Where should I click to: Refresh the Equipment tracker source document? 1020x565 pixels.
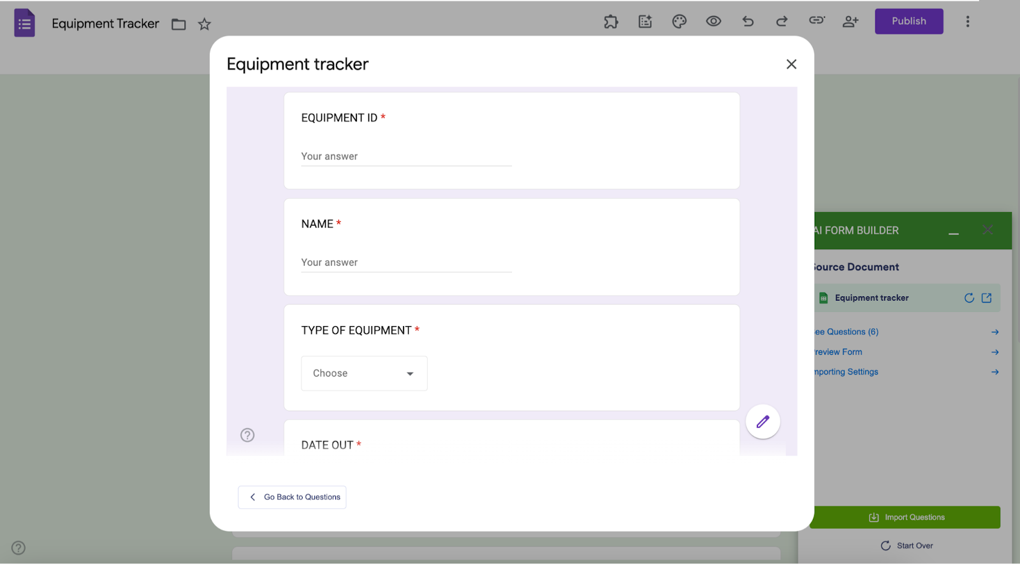(969, 298)
